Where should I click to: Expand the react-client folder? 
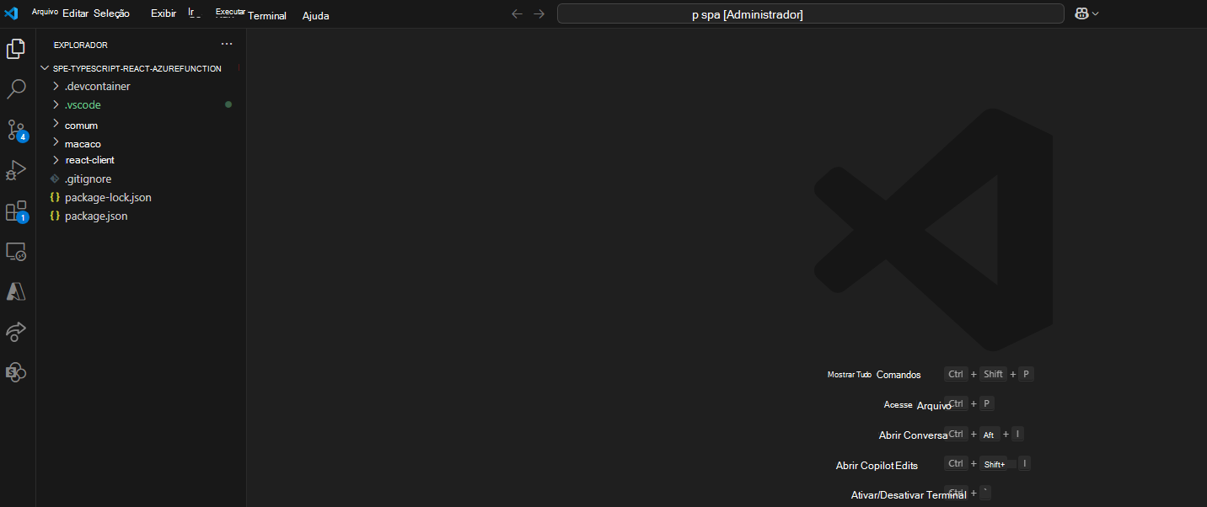point(56,159)
